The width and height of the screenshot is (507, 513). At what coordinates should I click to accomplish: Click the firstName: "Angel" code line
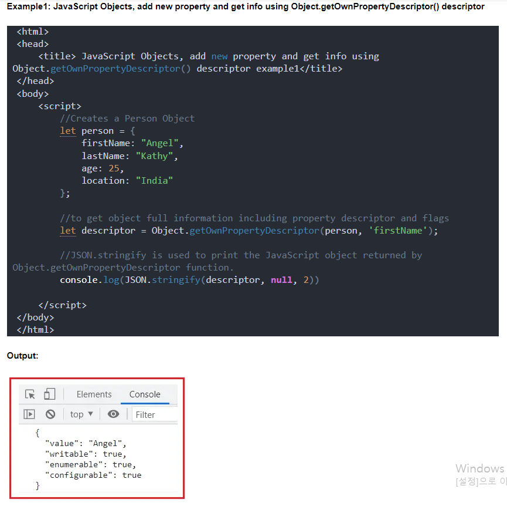[x=132, y=143]
